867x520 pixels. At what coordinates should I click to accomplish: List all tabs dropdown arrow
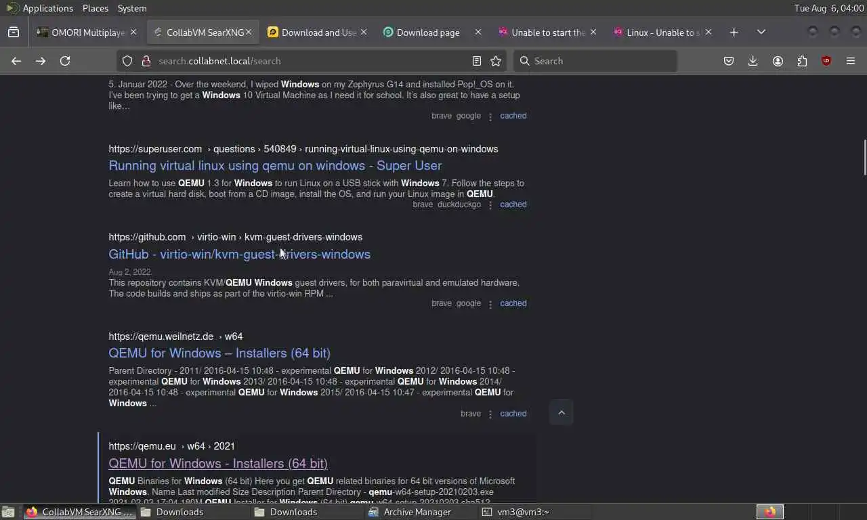(761, 32)
